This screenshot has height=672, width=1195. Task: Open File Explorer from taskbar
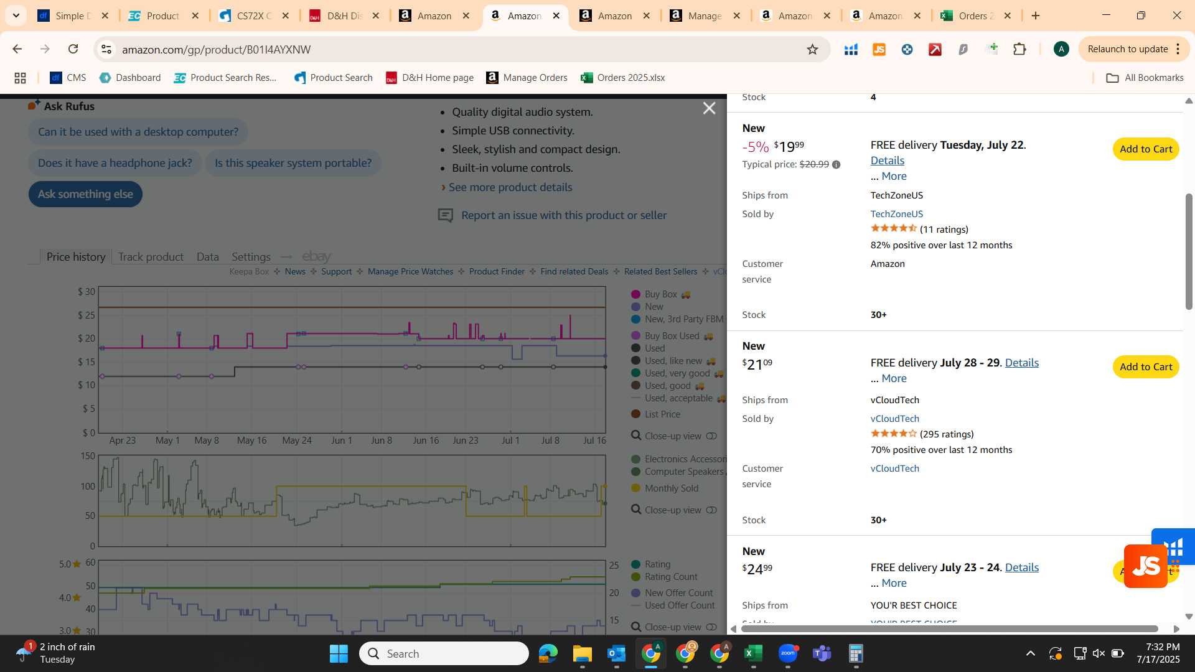click(x=583, y=653)
